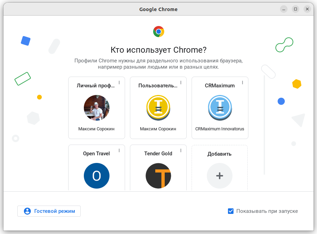Screen dimensions: 317x234
Task: Click the guest person icon in Гостевой режим
Action: (27, 211)
